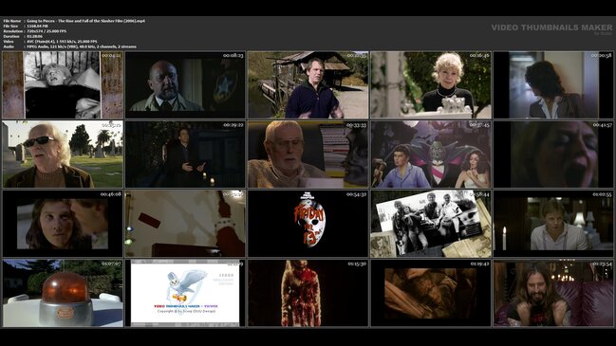The width and height of the screenshot is (616, 346).
Task: Select the Audio MPEG info line
Action: pyautogui.click(x=70, y=46)
